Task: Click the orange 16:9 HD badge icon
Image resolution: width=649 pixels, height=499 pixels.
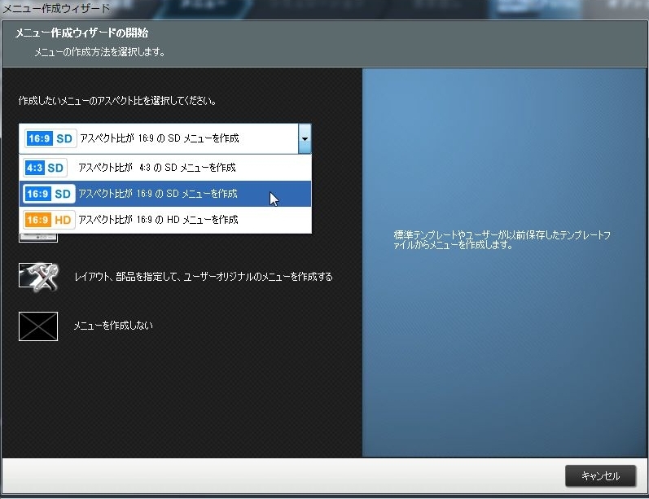Action: [x=48, y=220]
